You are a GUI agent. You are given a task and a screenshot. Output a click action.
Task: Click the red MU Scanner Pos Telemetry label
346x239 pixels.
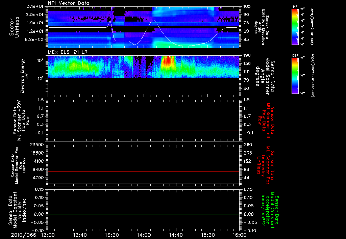click(266, 165)
